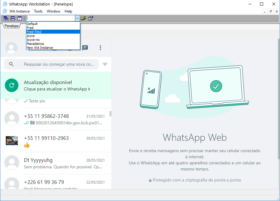Click the main window vertical scrollbar
The width and height of the screenshot is (280, 201).
point(279,99)
